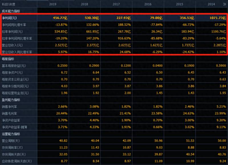Click the 盈利能力指标 section heading
This screenshot has width=228, height=165.
pos(11,100)
